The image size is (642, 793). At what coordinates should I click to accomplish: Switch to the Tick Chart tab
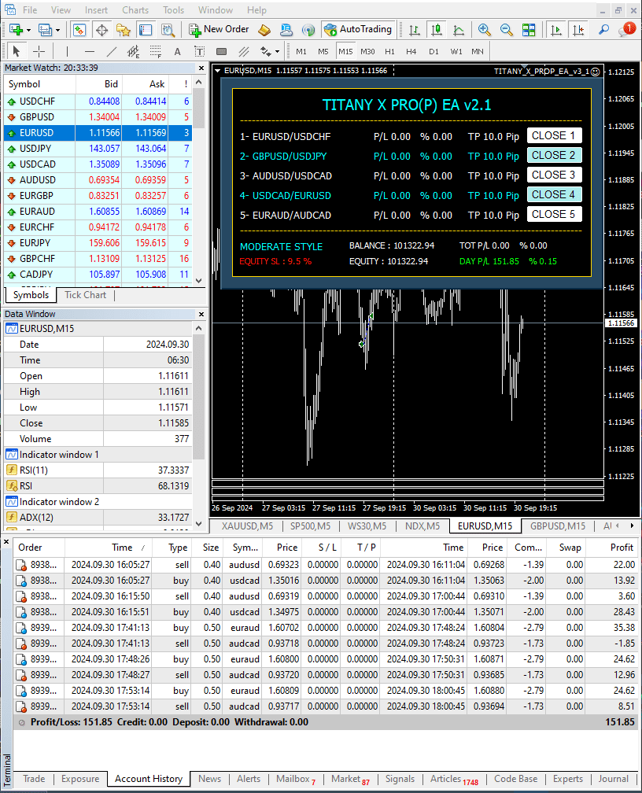[x=86, y=295]
